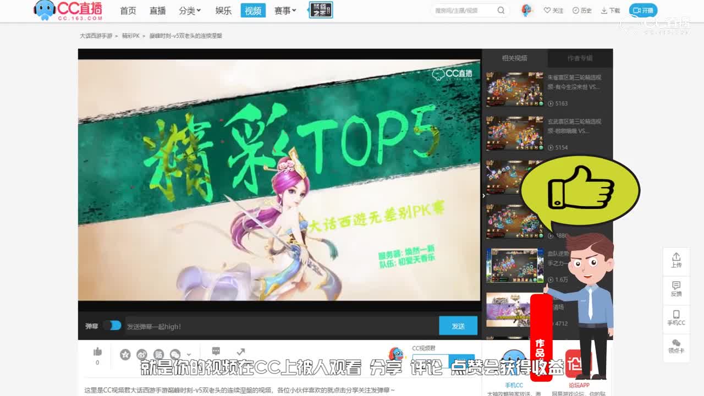This screenshot has height=396, width=704.
Task: Click the 发送 send danmaku button
Action: (458, 326)
